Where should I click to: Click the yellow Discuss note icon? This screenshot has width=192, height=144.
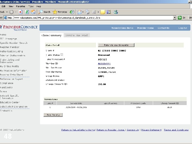[x=103, y=12]
